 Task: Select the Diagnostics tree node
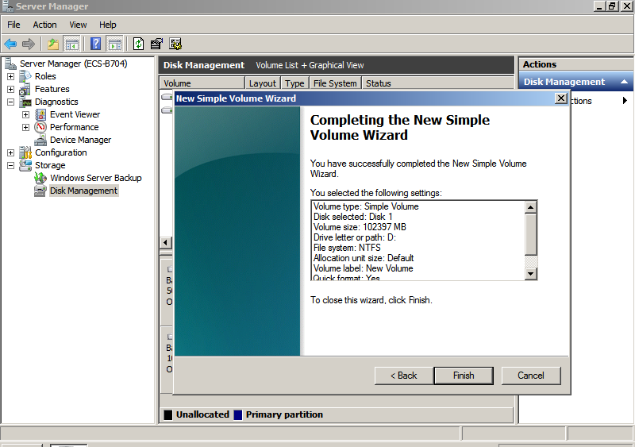(56, 102)
